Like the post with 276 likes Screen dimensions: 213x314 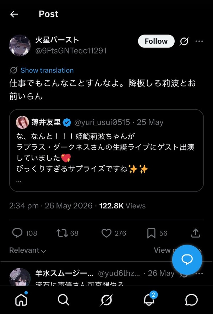106,233
